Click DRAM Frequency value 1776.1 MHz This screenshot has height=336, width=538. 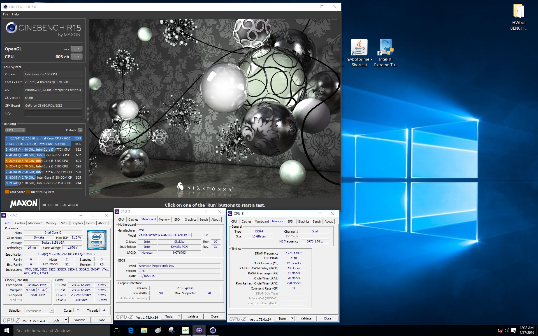click(294, 253)
